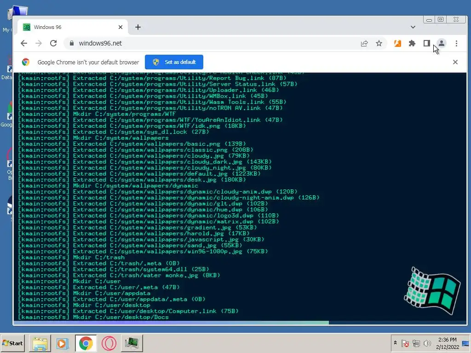Click line 'Extracted C:/system/wallpapers/win96-1080p.jpg'
471x353 pixels.
[143, 251]
